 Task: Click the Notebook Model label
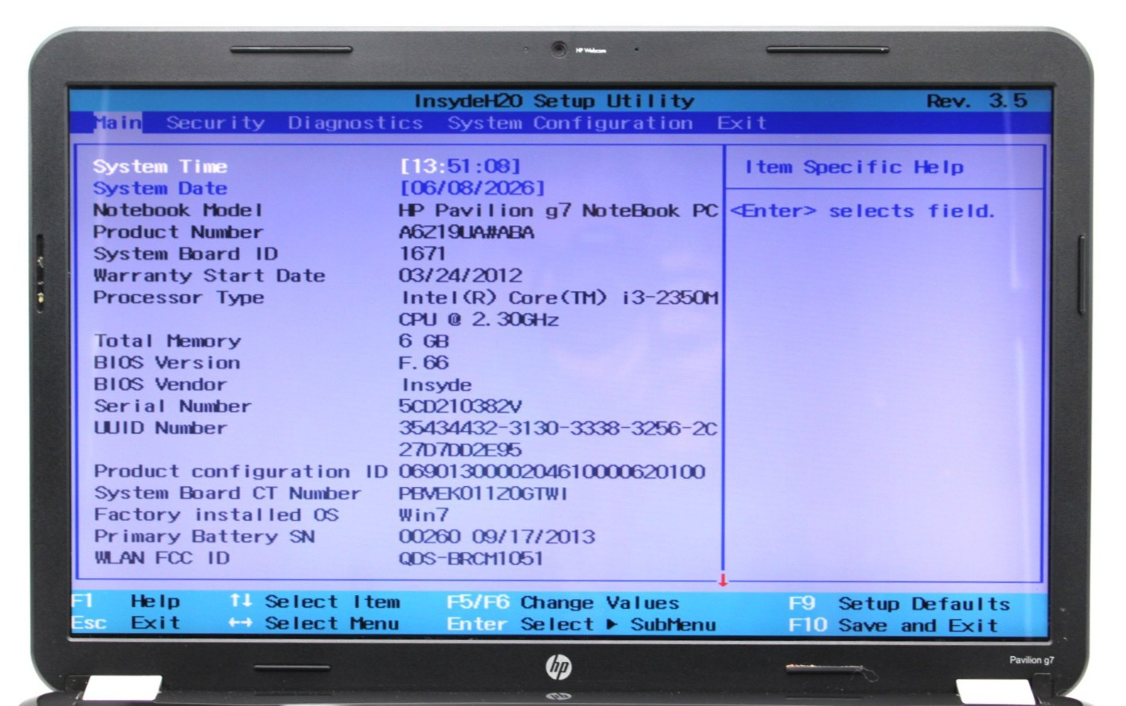(x=178, y=210)
